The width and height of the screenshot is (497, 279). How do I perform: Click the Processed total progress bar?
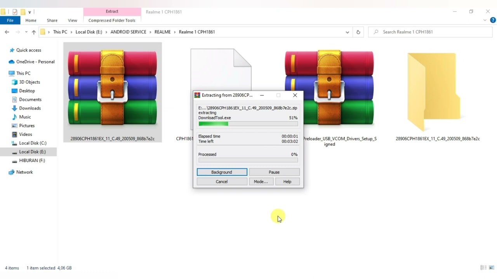248,160
